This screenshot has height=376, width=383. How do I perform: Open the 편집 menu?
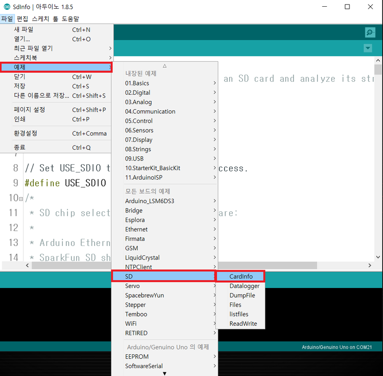pos(22,19)
